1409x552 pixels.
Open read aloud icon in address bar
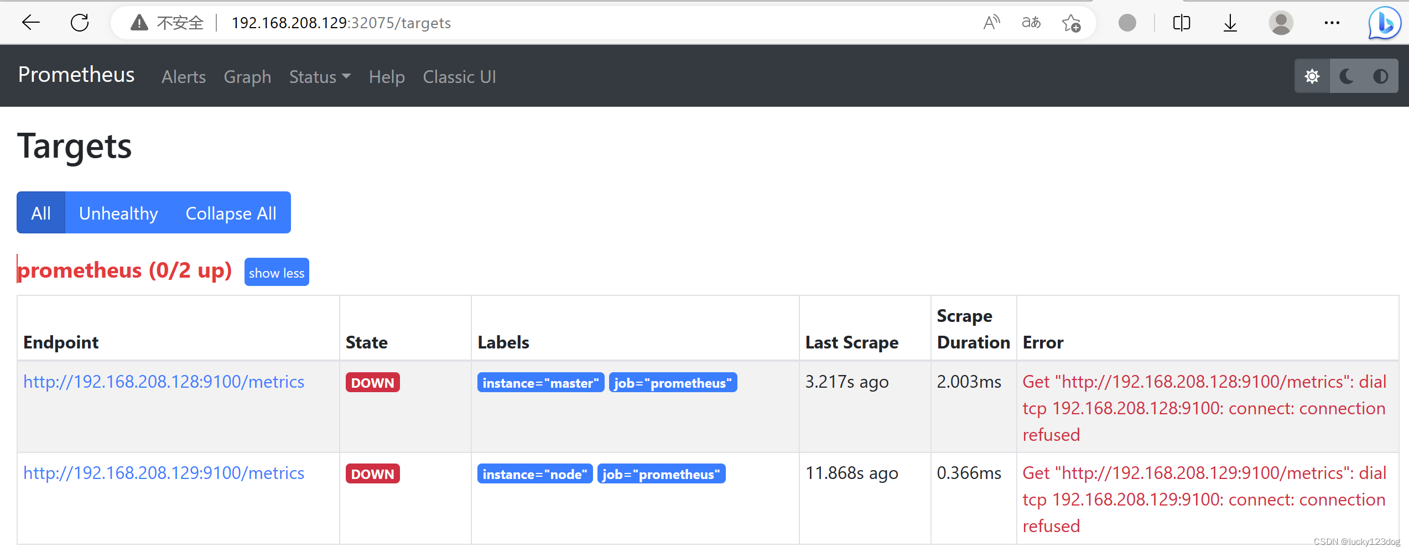point(991,23)
